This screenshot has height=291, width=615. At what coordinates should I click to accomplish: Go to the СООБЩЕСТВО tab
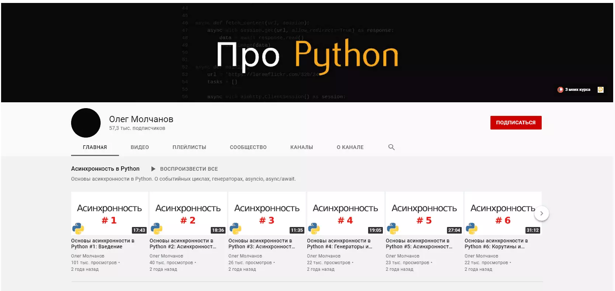tap(248, 147)
